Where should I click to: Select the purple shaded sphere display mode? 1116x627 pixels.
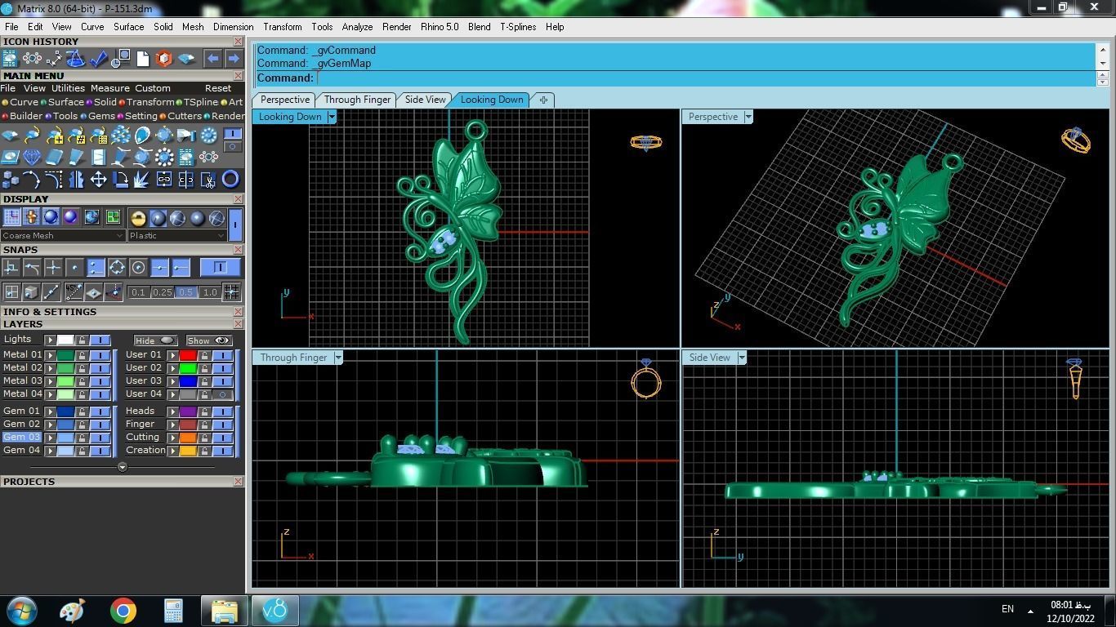[70, 217]
